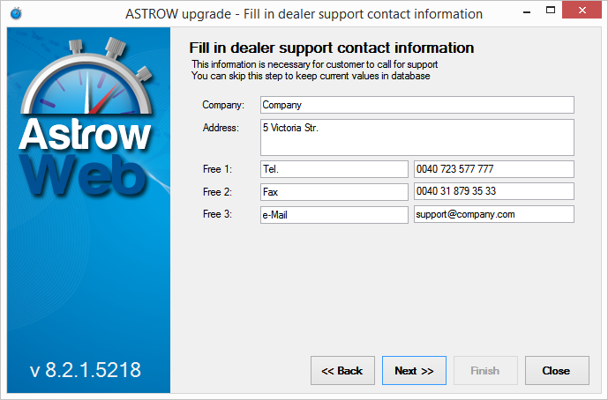
Task: Select the Free 2 'Fax' label field
Action: (334, 191)
